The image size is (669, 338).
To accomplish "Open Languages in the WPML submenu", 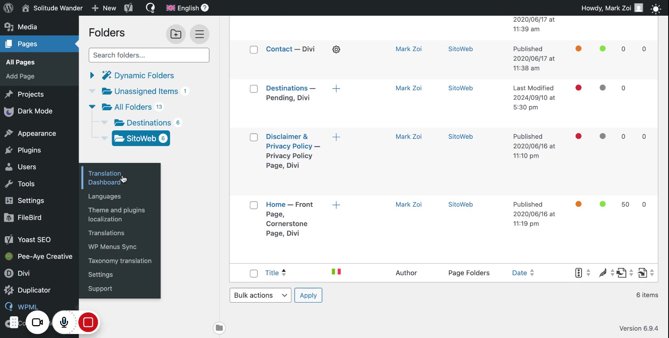I will pos(104,196).
